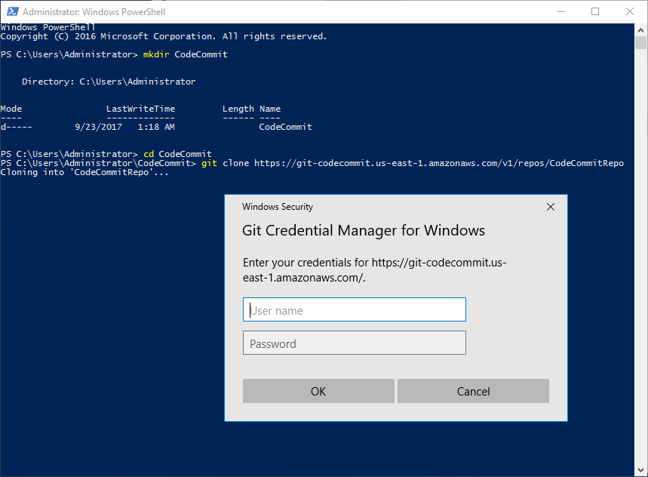Viewport: 648px width, 477px height.
Task: Click the scrollbar down arrow in PowerShell
Action: (641, 470)
